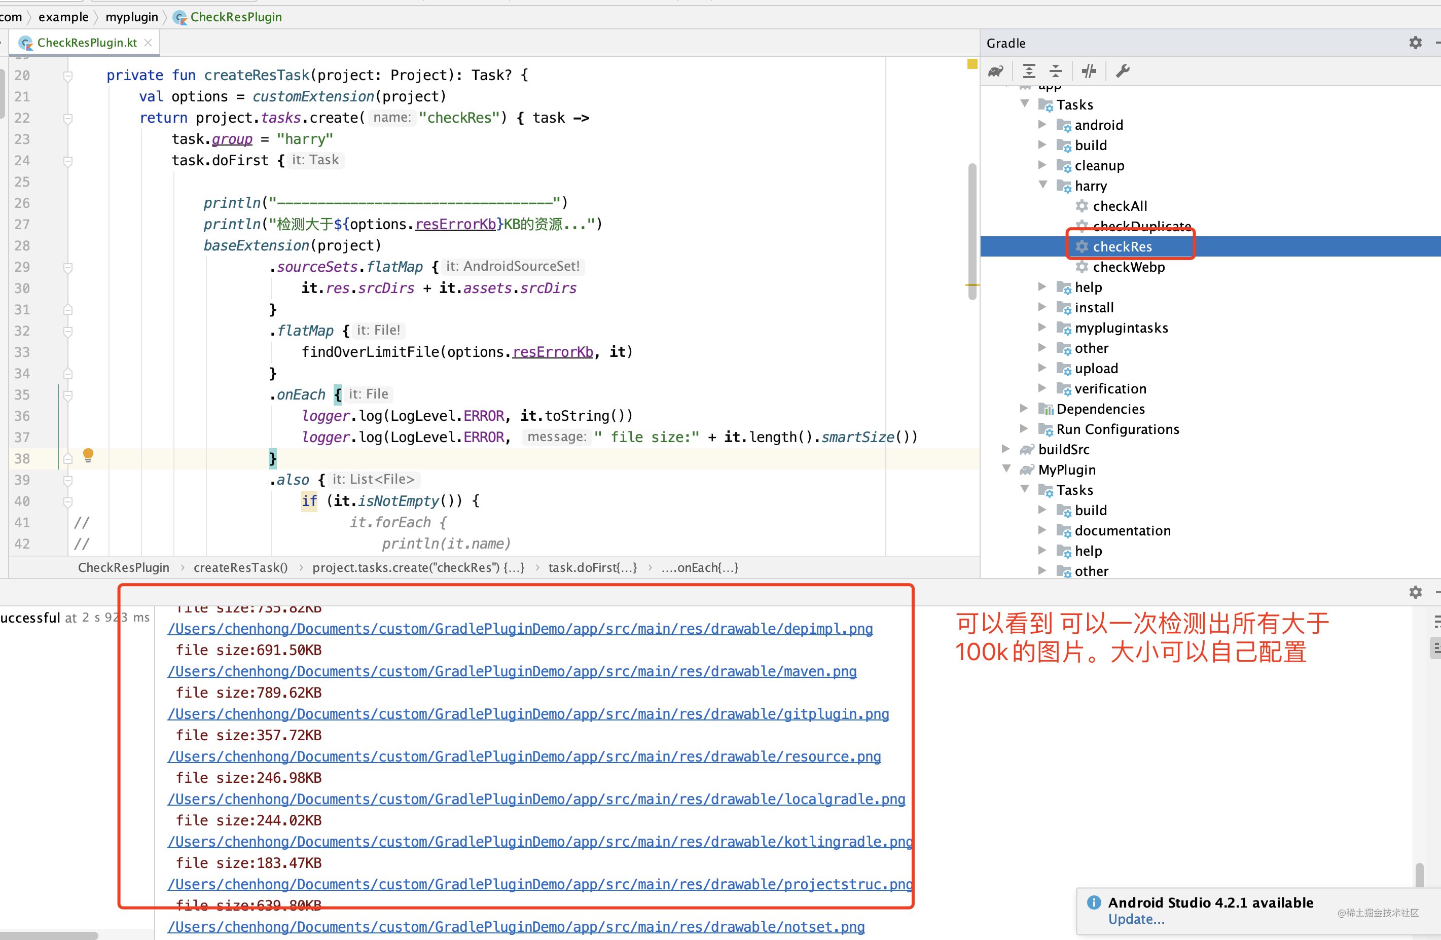Toggle fold marker at line 35 onEach
The image size is (1441, 940).
click(68, 395)
